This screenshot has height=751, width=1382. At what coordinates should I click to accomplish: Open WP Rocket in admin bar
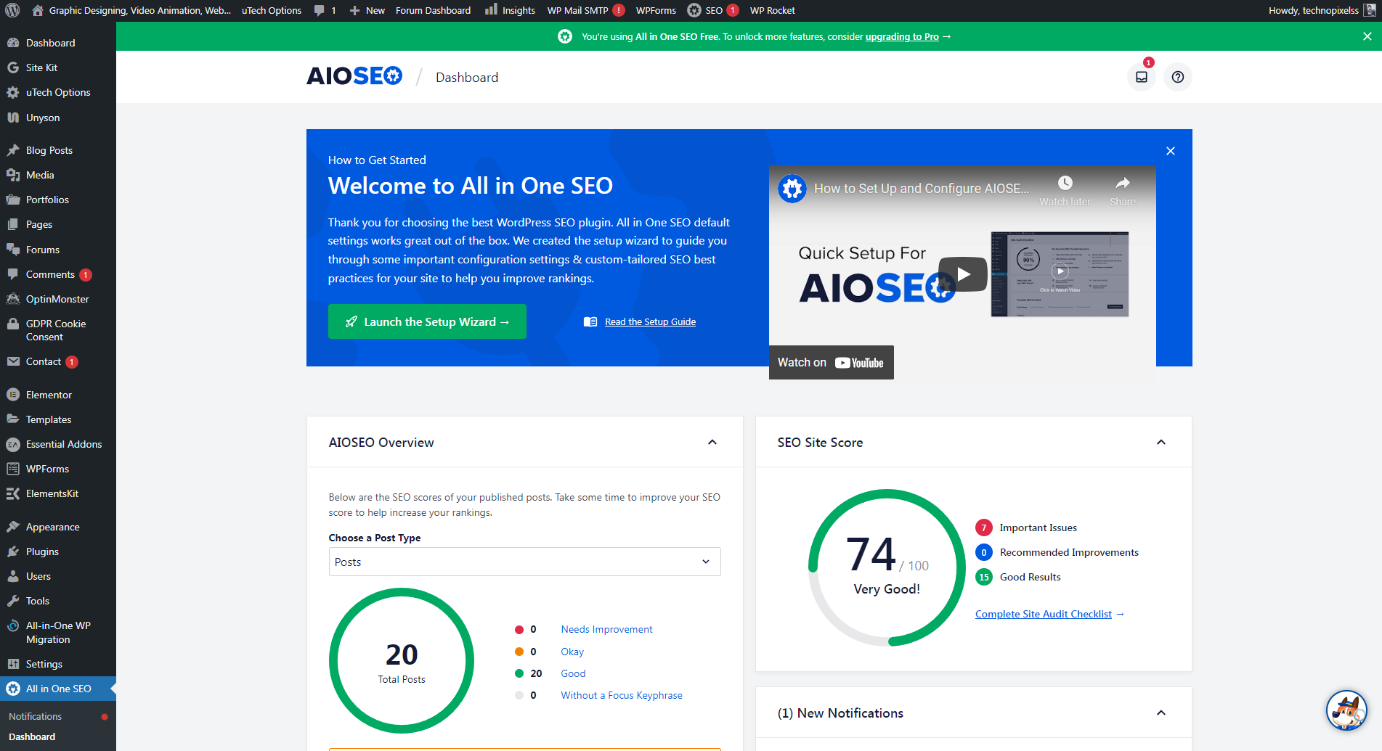pos(773,10)
